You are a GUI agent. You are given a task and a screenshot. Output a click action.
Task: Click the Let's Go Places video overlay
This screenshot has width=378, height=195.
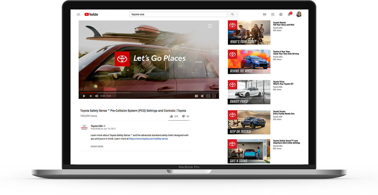point(150,59)
